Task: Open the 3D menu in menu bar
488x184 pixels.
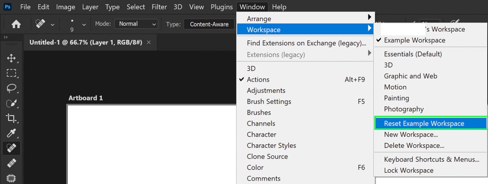Action: coord(178,7)
